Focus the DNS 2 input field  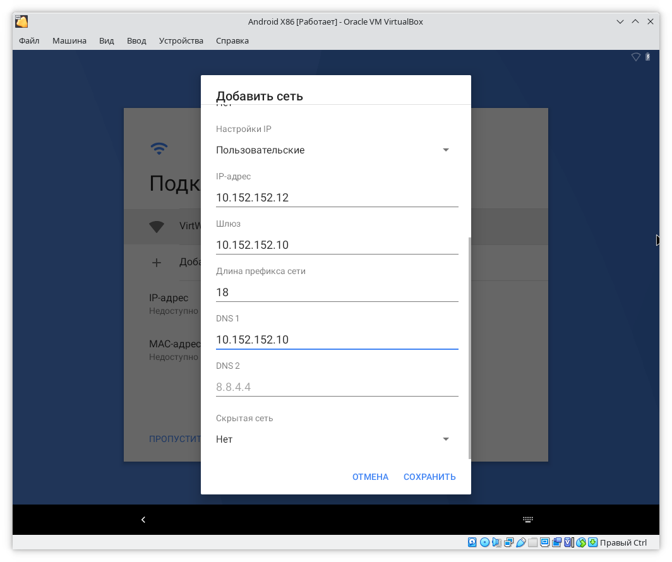[x=337, y=387]
